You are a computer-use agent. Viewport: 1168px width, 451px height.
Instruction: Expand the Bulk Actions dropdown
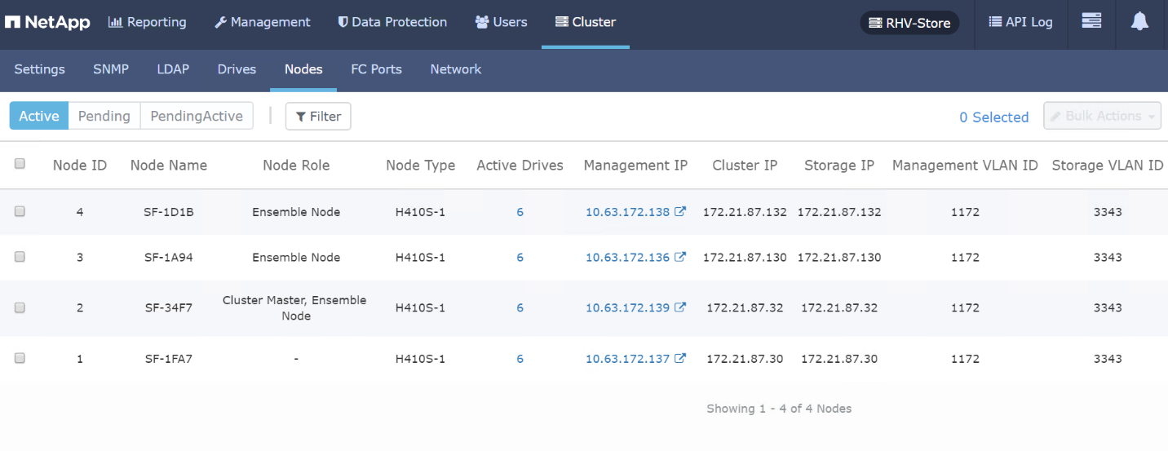pos(1102,116)
